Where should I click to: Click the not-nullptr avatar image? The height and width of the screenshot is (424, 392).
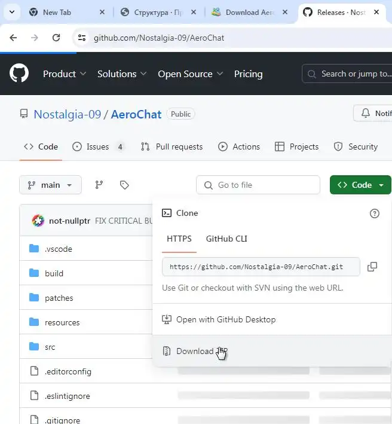click(38, 221)
